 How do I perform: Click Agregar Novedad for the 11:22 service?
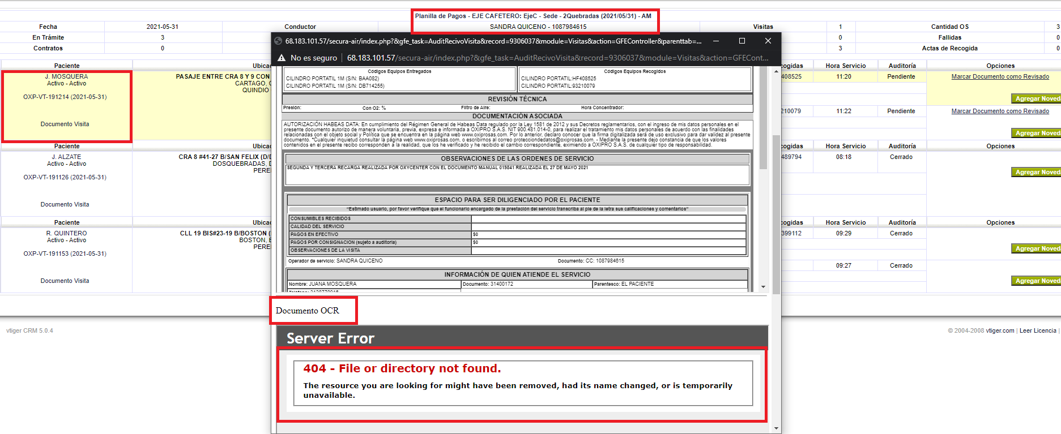[x=1036, y=133]
